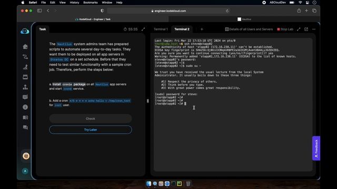Switch to Terminal 1 tab
The image size is (337, 189).
point(161,29)
